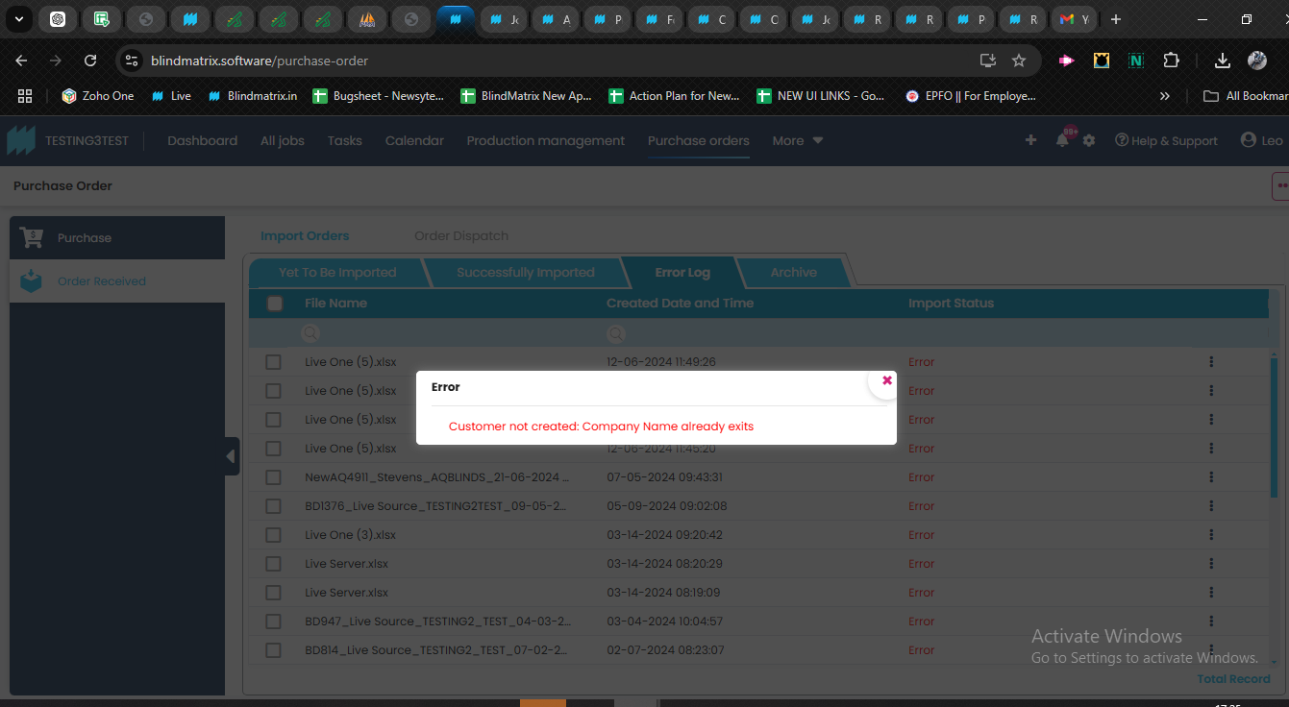Click the Purchase cart icon in sidebar
The width and height of the screenshot is (1289, 707).
pyautogui.click(x=32, y=237)
